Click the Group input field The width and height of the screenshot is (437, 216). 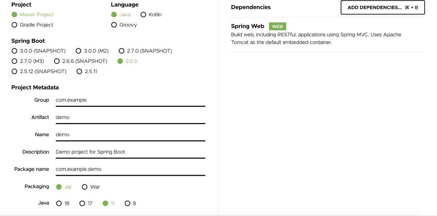tap(130, 100)
